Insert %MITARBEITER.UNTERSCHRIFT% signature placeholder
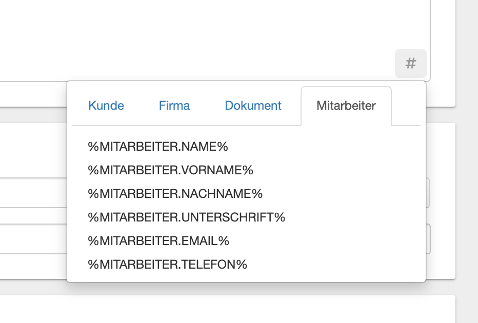Viewport: 478px width, 323px height. pos(186,217)
